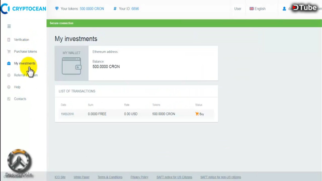Image resolution: width=322 pixels, height=181 pixels.
Task: Click the Tokens column header
Action: click(156, 105)
